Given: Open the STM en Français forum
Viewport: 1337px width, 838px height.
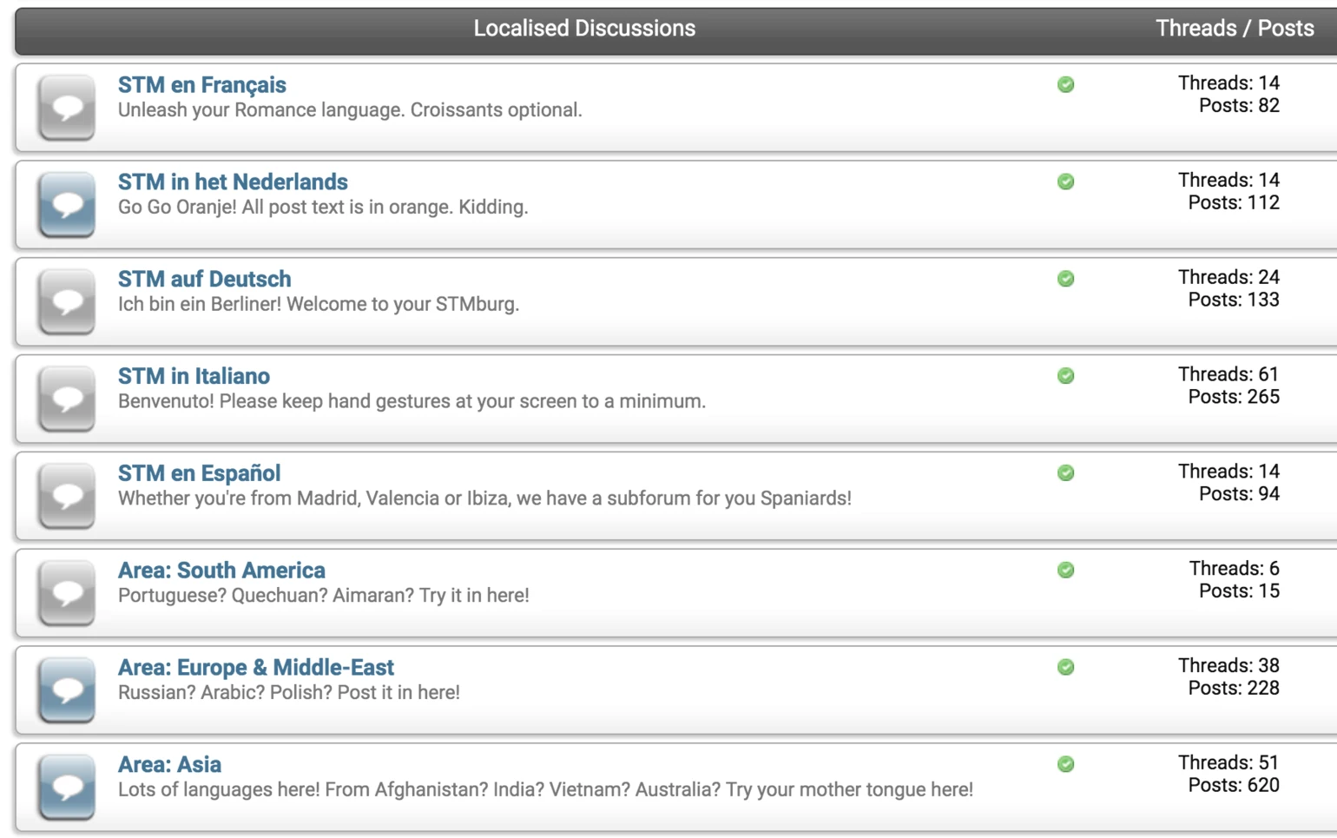Looking at the screenshot, I should (201, 84).
